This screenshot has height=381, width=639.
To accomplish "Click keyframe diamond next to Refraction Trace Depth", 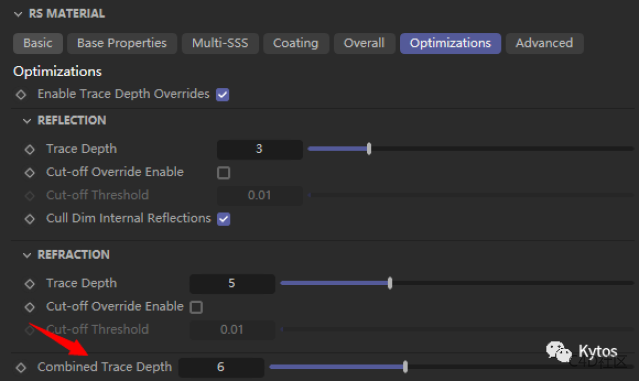I will point(30,284).
